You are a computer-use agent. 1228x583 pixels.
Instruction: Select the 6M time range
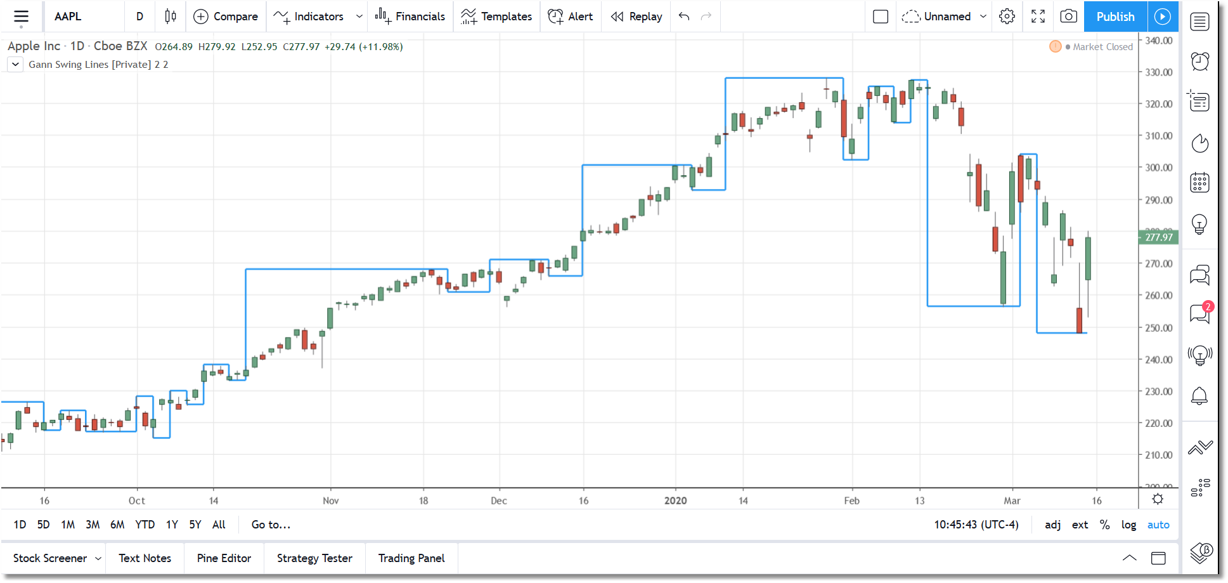coord(117,525)
